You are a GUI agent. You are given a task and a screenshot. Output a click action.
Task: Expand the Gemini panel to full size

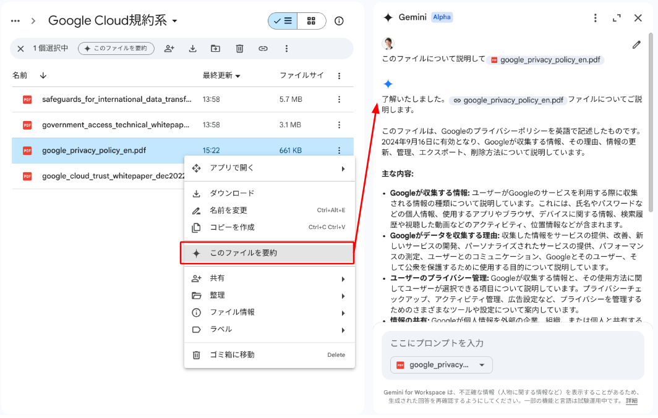[x=617, y=17]
